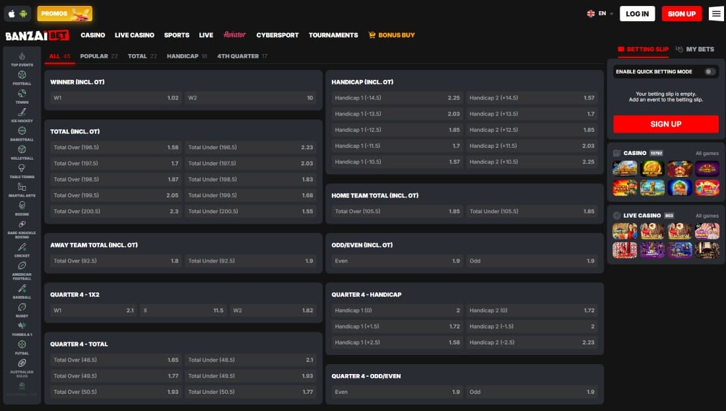This screenshot has width=726, height=411.
Task: Open the My Bets tab
Action: point(694,49)
